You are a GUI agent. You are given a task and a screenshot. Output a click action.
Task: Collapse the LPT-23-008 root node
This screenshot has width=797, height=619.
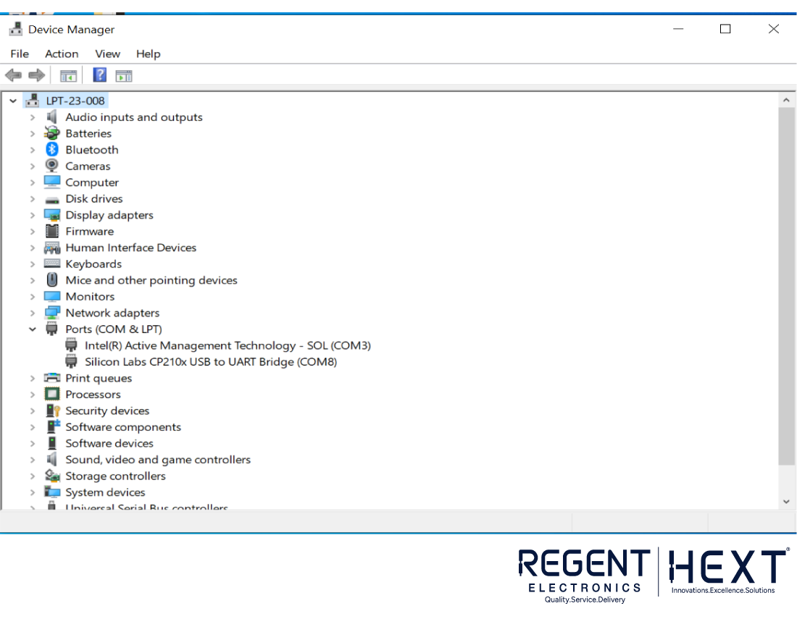[12, 101]
